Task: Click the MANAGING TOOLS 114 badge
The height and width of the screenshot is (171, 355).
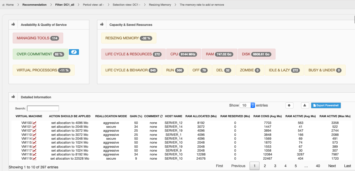Action: [x=38, y=38]
